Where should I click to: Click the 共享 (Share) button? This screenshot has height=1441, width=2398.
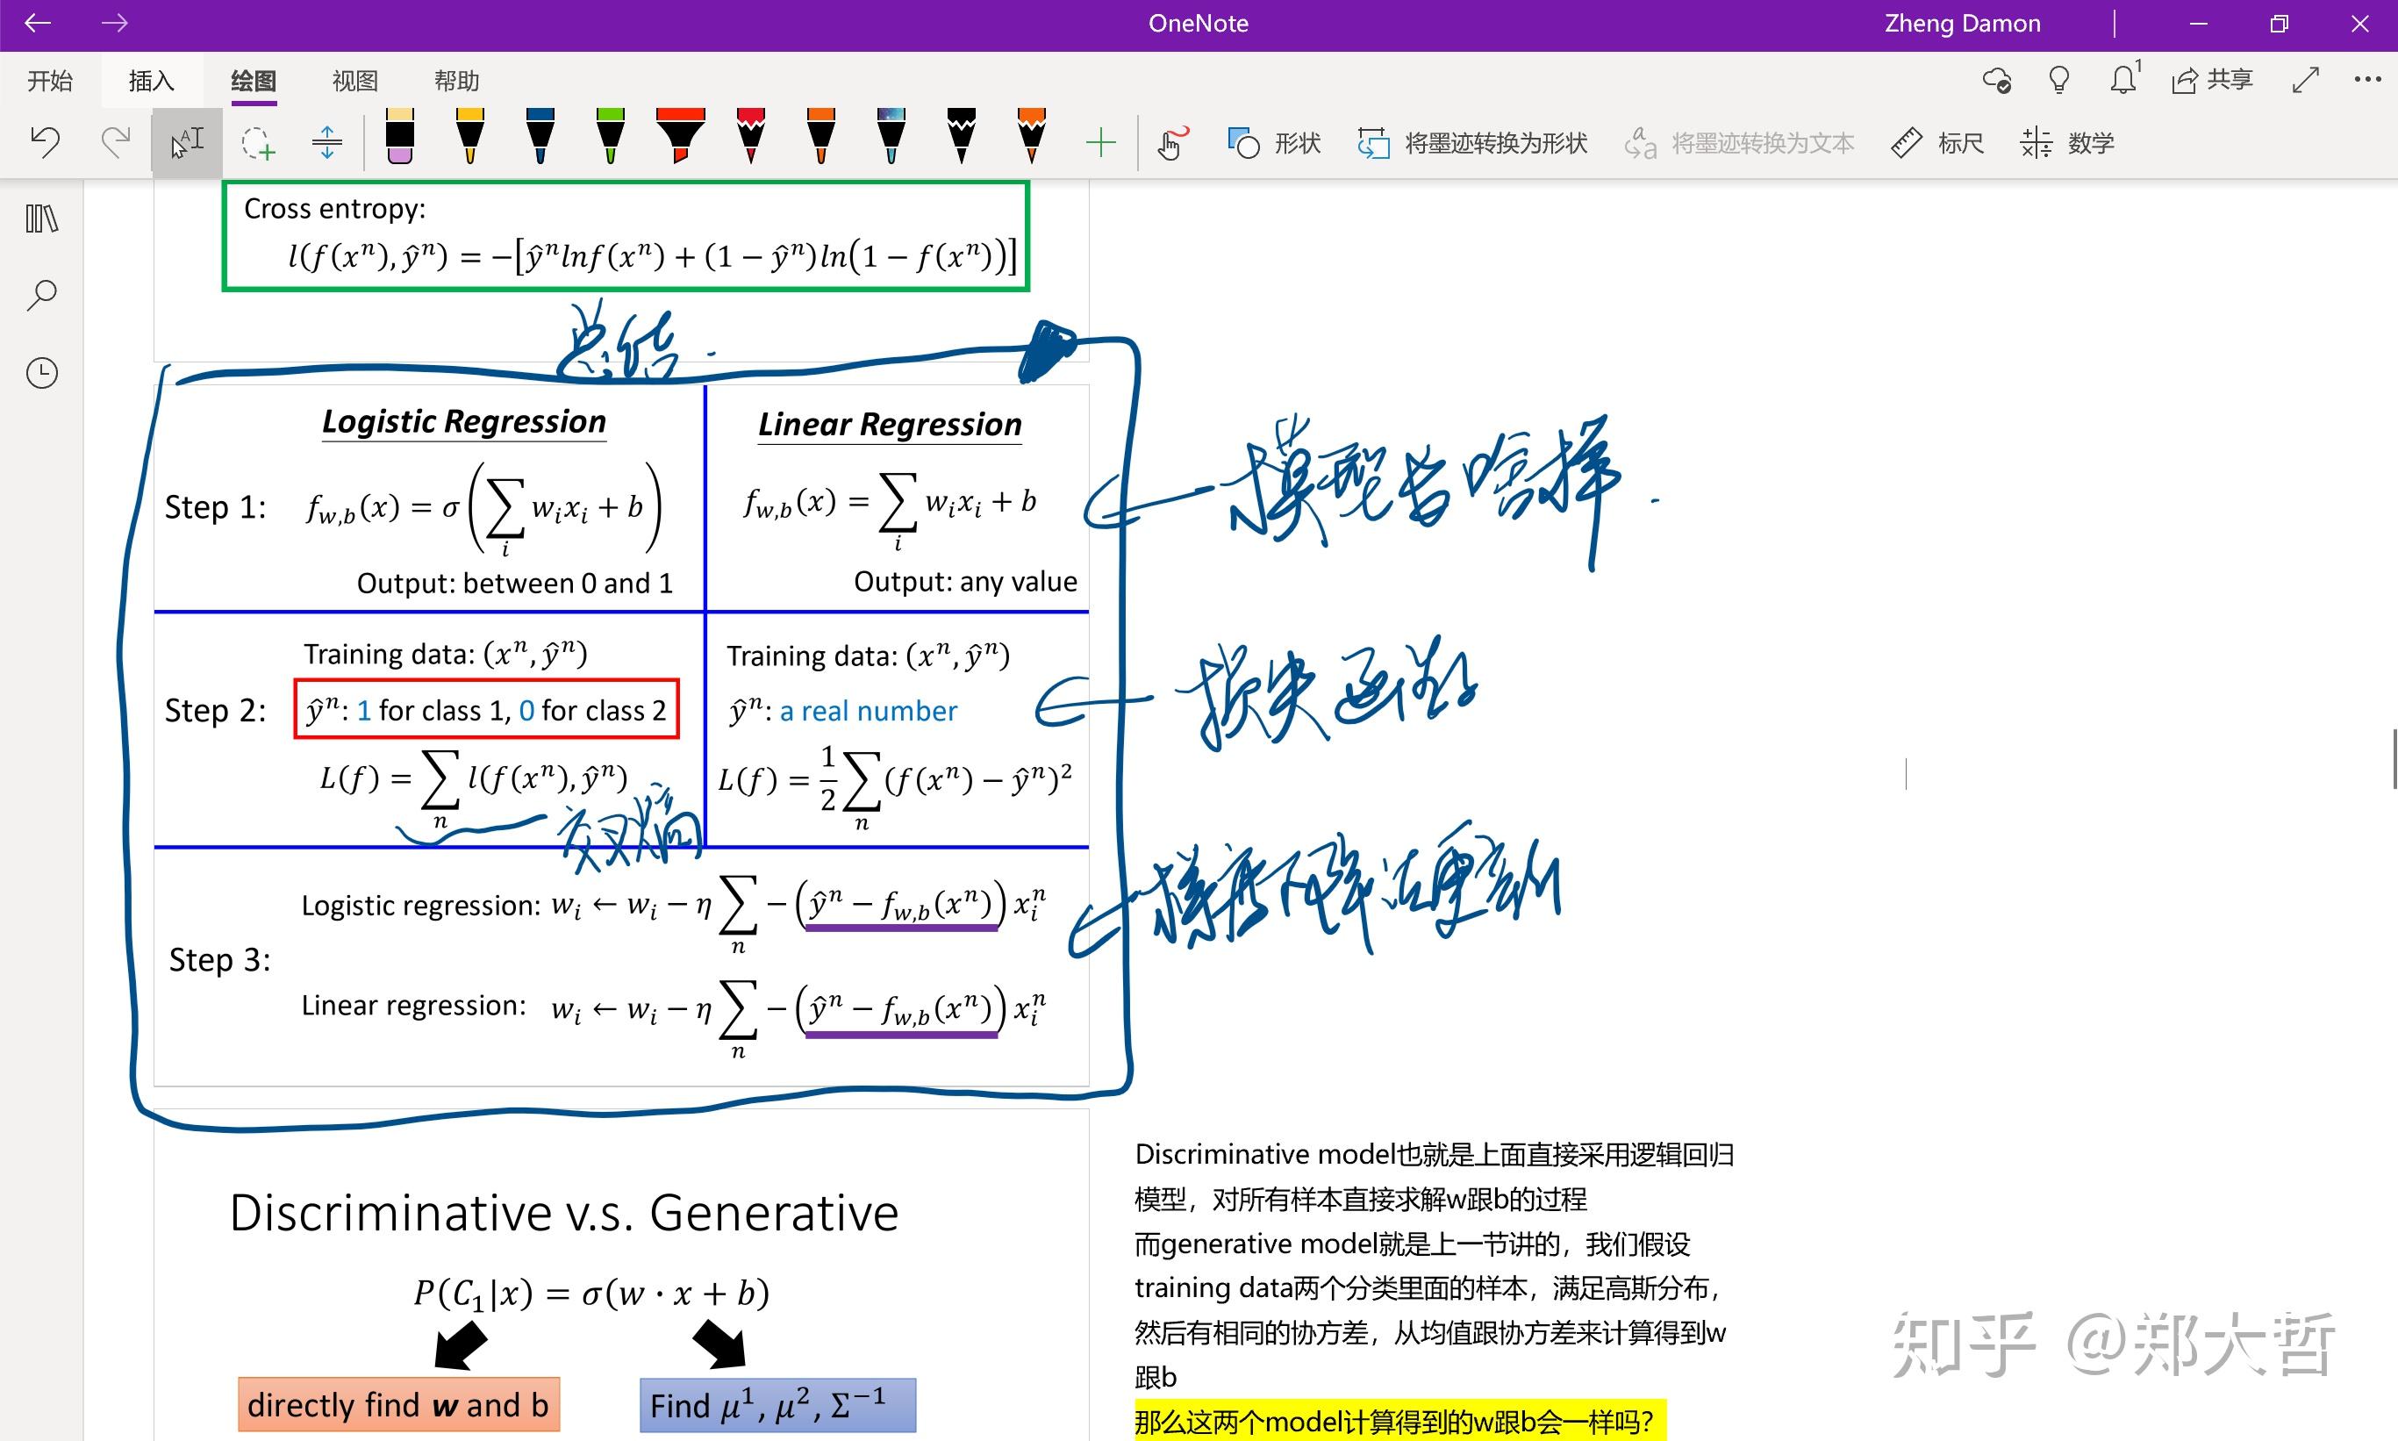(2212, 80)
